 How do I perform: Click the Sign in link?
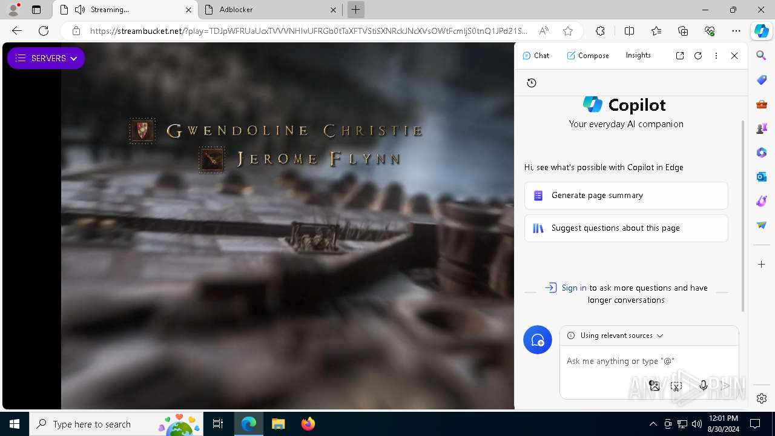pyautogui.click(x=574, y=288)
